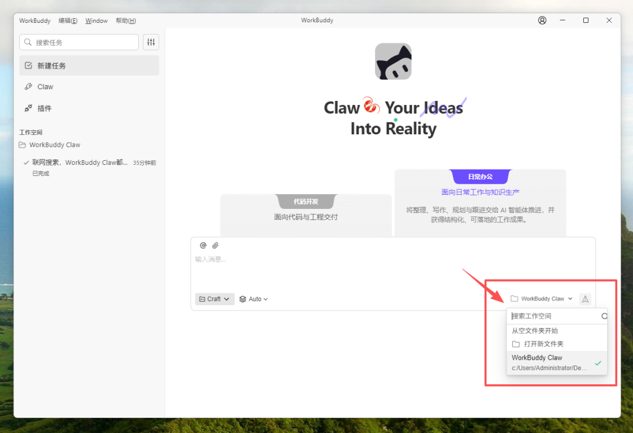Screen dimensions: 633x433
Task: Click the 35分钟前 timestamp
Action: (x=145, y=163)
